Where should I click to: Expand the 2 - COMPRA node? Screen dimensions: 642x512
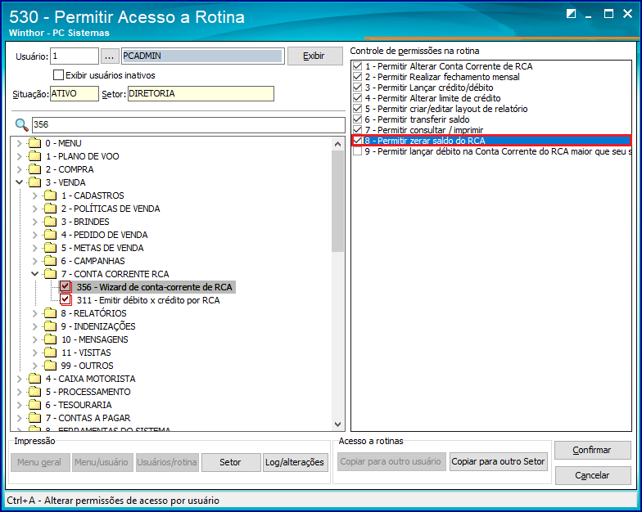click(19, 169)
